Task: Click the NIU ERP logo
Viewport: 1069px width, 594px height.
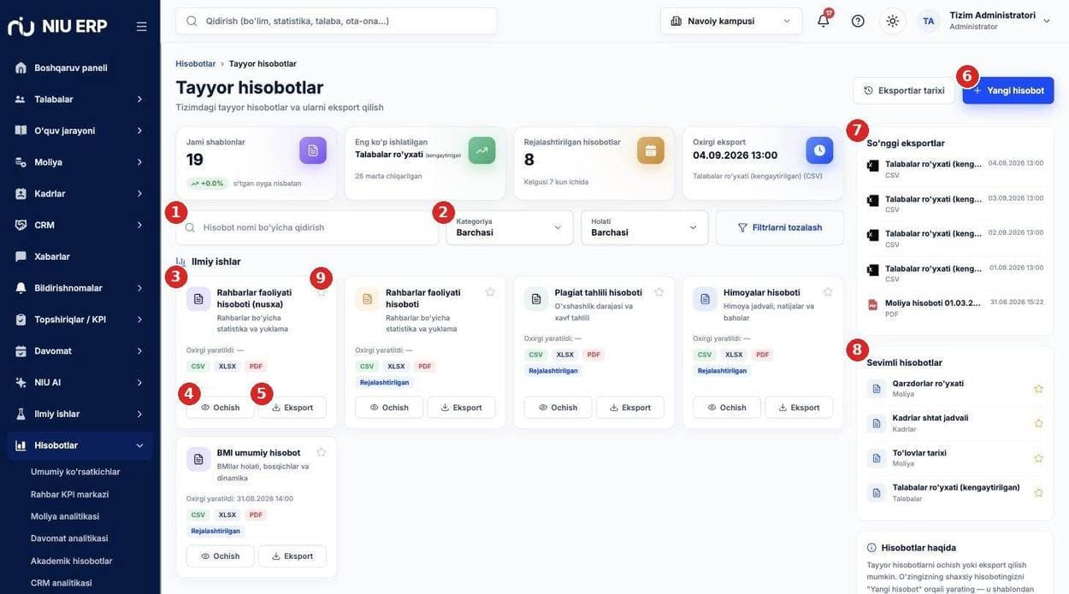Action: click(x=57, y=26)
